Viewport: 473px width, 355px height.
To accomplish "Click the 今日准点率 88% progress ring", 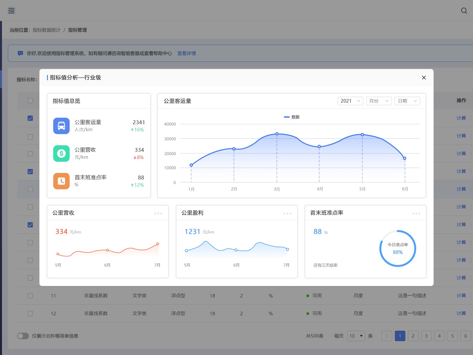I will [398, 248].
